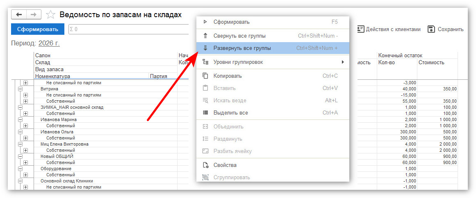Open Действия с клиентами in the toolbar
The height and width of the screenshot is (198, 476).
tap(389, 29)
